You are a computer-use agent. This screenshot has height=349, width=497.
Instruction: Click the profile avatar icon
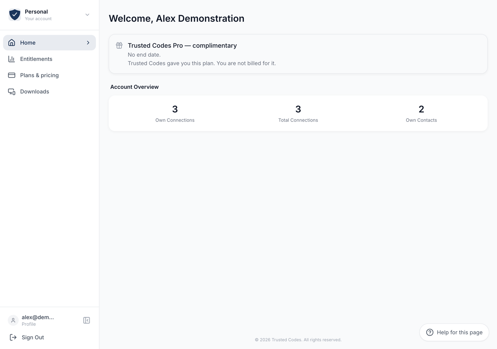pyautogui.click(x=13, y=320)
